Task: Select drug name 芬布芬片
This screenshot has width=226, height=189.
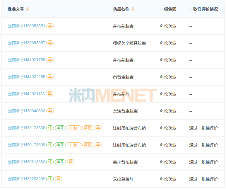Action: pos(121,94)
